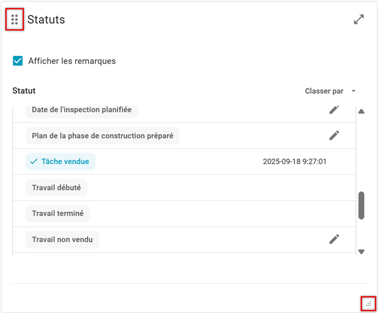Click the scroll up arrow in list
378x313 pixels.
[x=361, y=111]
